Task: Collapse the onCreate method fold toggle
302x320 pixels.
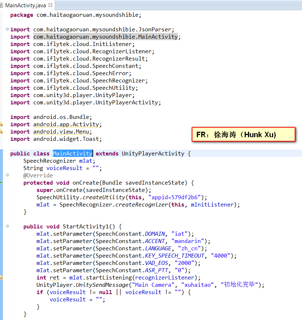Action: coord(7,175)
